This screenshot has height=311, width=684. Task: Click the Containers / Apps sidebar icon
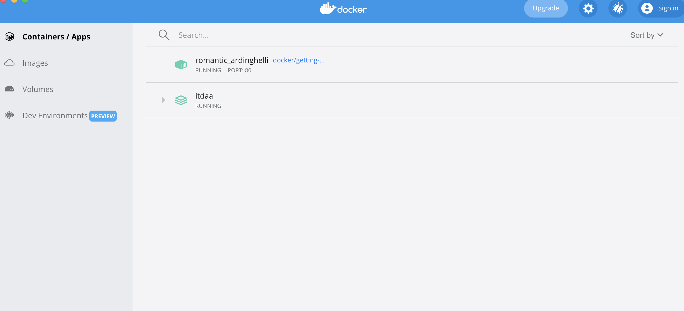tap(9, 36)
